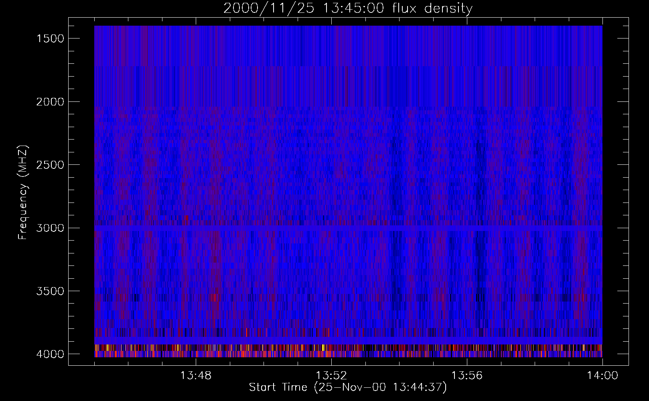Select the 3000 frequency axis label
This screenshot has height=401, width=649.
(x=50, y=228)
